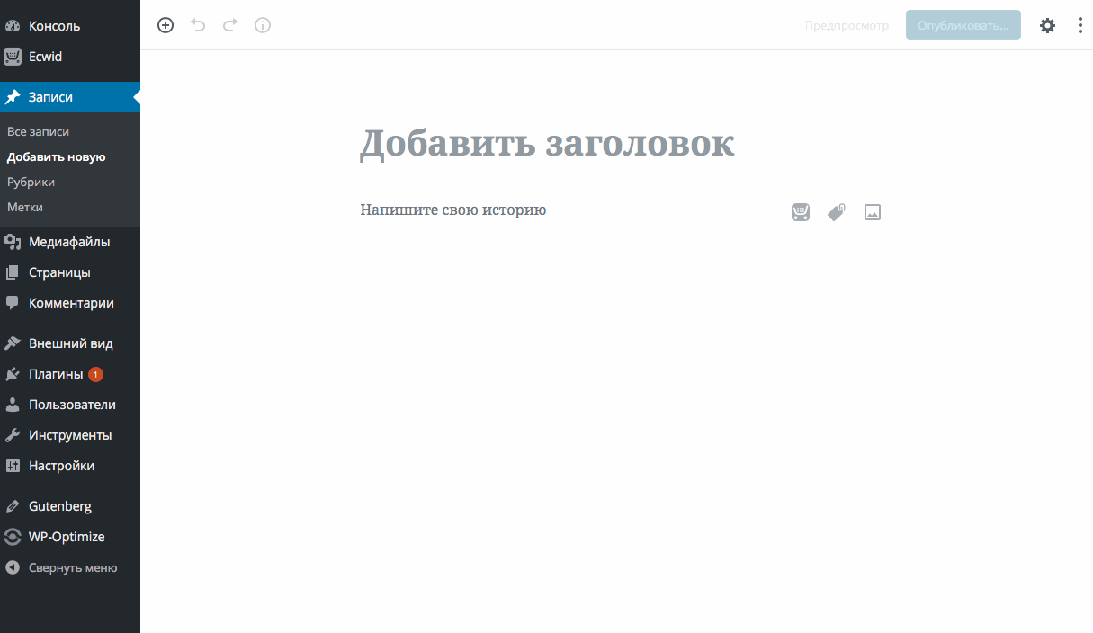Click the Добавить заголовок title field
Screen dimensions: 1093x633
(547, 144)
